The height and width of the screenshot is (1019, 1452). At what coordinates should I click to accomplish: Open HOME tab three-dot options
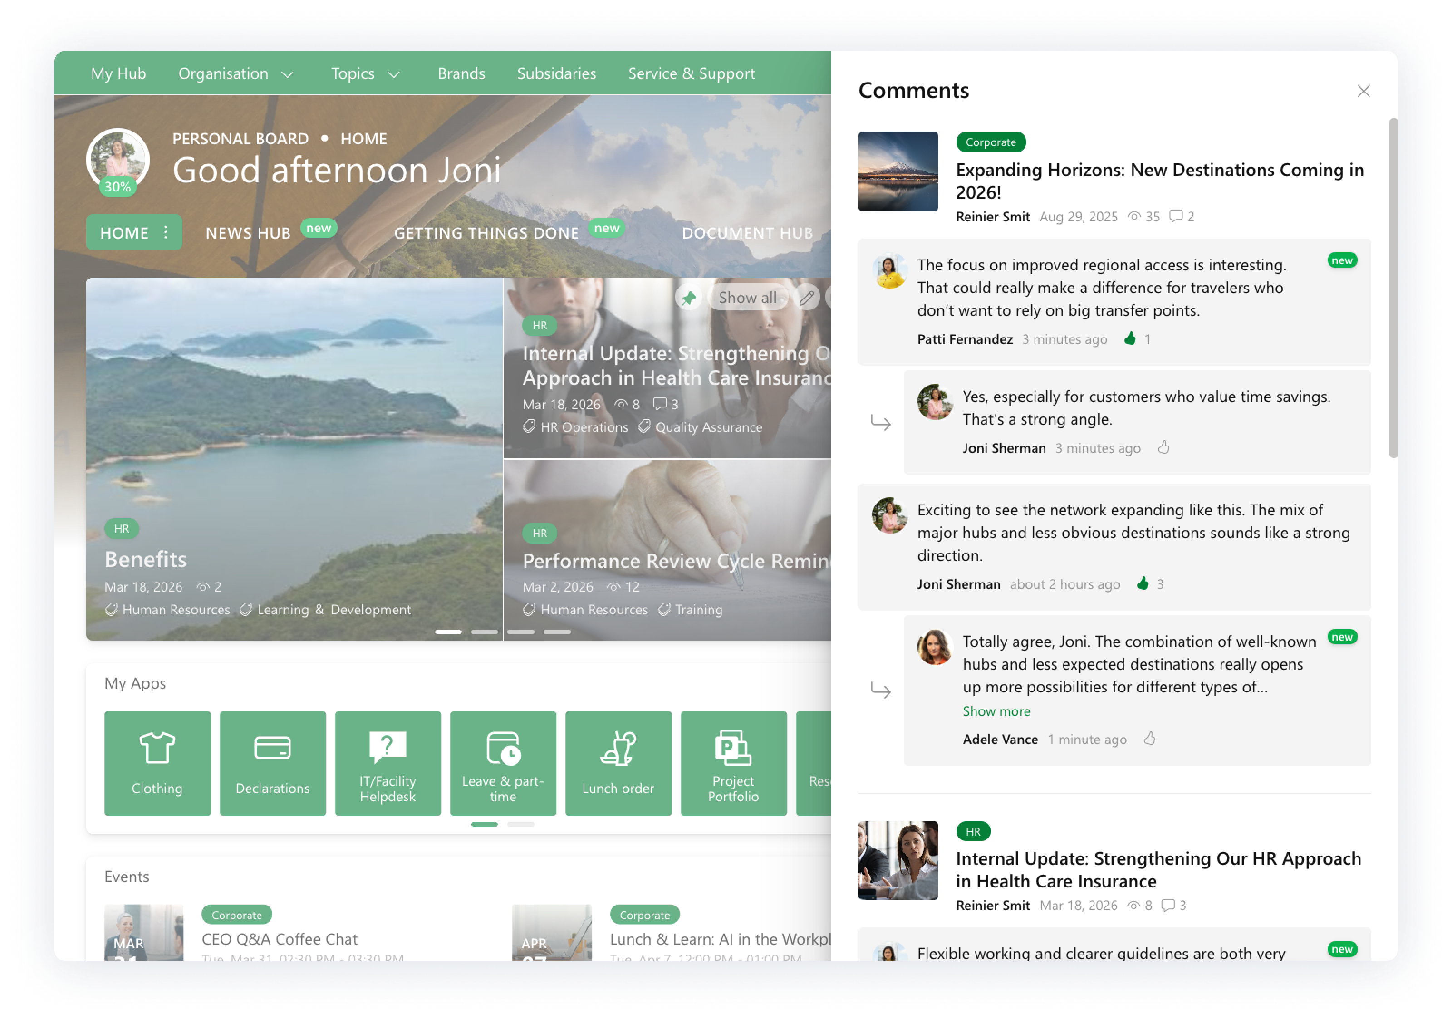click(166, 232)
